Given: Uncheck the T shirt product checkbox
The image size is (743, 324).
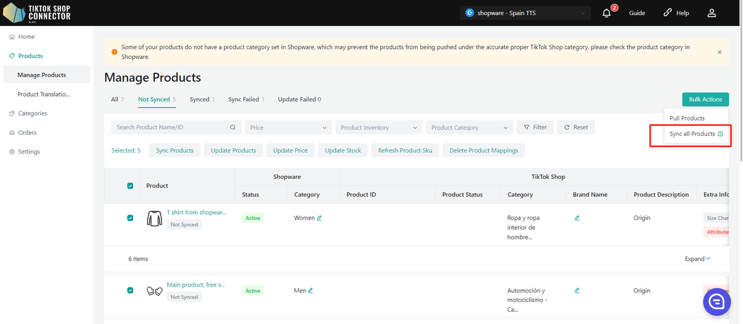Looking at the screenshot, I should (x=130, y=218).
